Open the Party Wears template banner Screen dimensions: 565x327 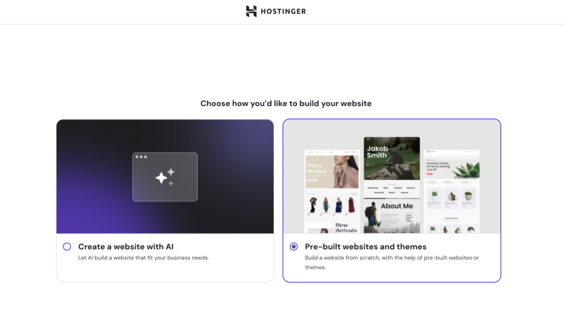point(332,171)
